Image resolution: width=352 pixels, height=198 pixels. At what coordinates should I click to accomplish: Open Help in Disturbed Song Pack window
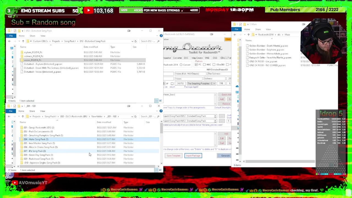pos(161,36)
